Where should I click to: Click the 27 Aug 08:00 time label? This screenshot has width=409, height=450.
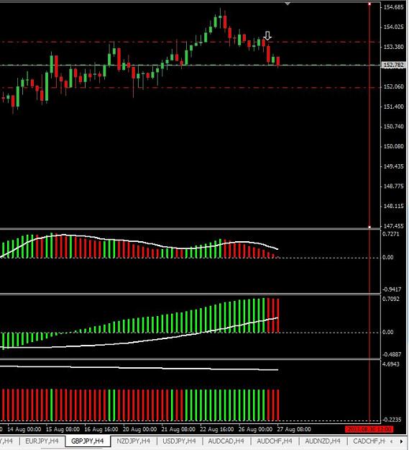[294, 429]
